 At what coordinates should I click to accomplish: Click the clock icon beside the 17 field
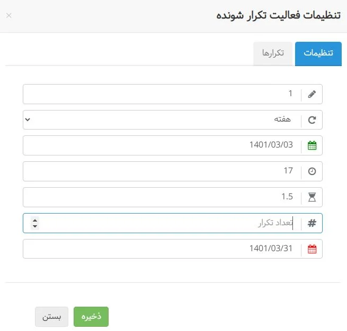coord(312,171)
